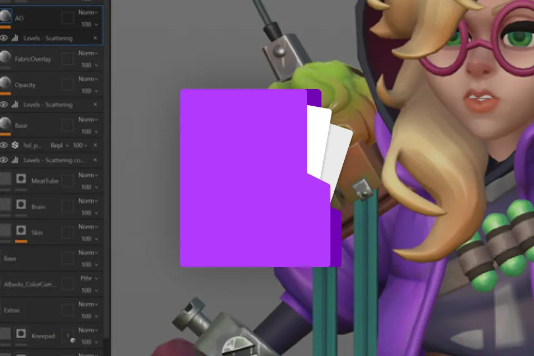534x356 pixels.
Task: Open the Kneepad blend mode dropdown
Action: click(x=88, y=330)
